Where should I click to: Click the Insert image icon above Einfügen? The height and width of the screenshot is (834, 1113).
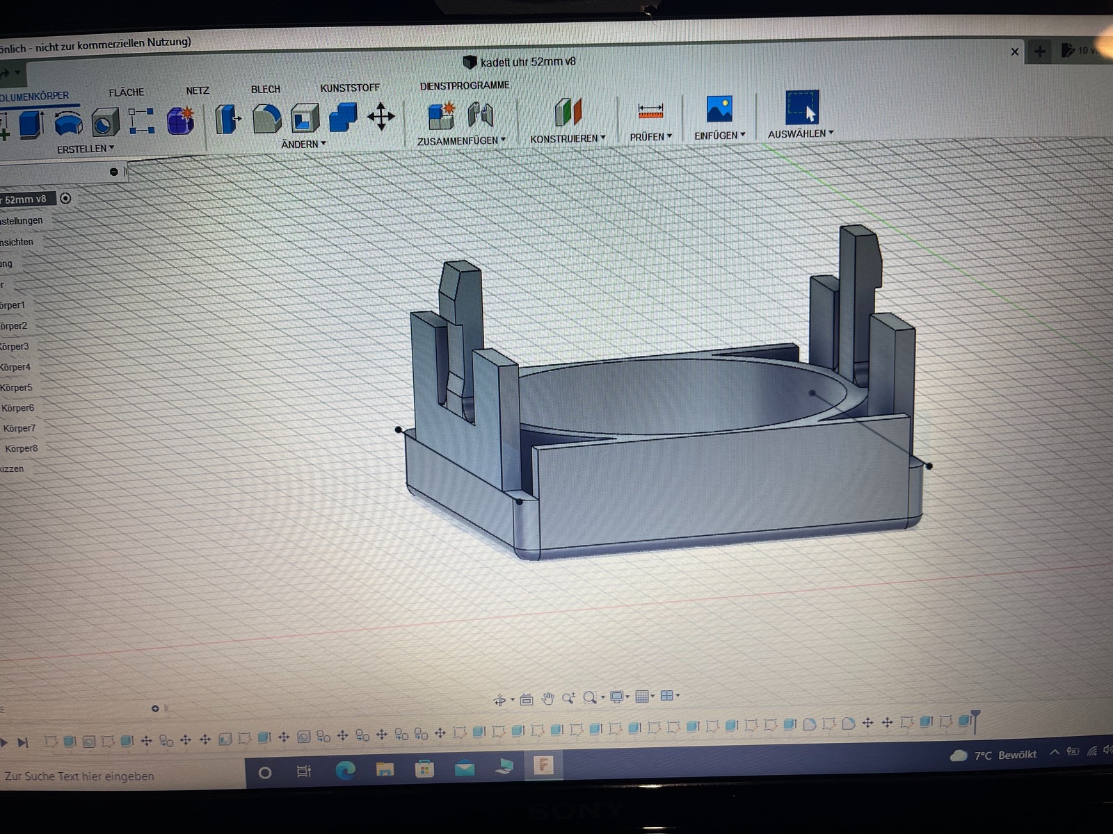[719, 109]
